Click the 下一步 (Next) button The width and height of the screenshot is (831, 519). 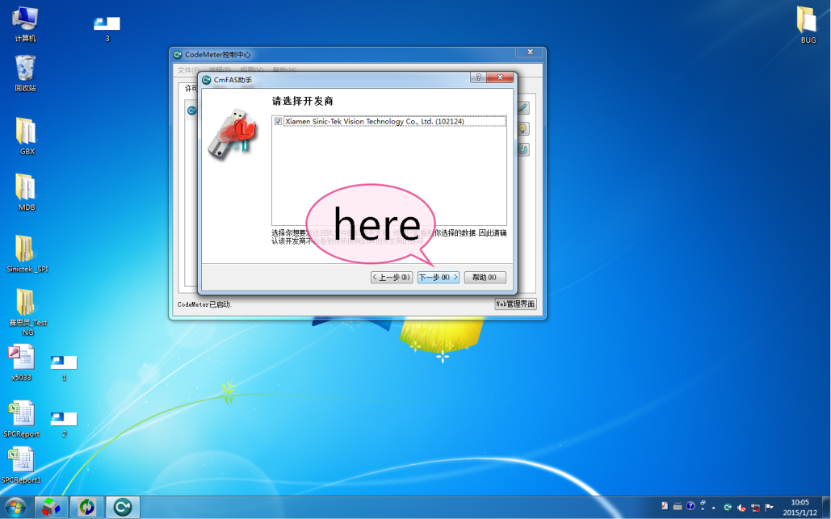pyautogui.click(x=439, y=278)
